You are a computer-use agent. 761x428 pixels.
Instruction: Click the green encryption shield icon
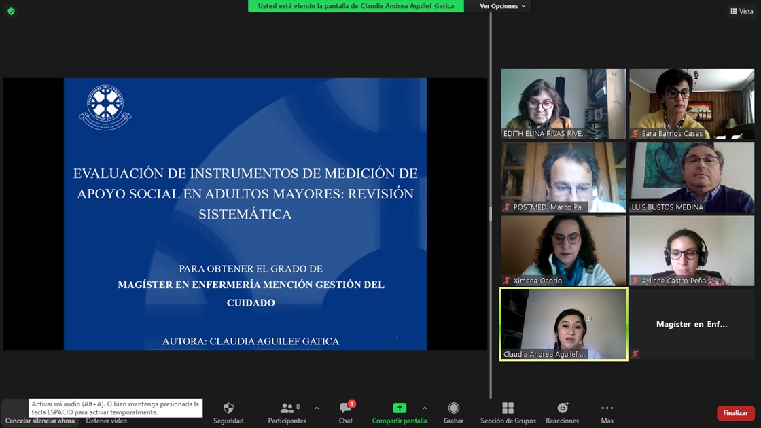click(11, 11)
